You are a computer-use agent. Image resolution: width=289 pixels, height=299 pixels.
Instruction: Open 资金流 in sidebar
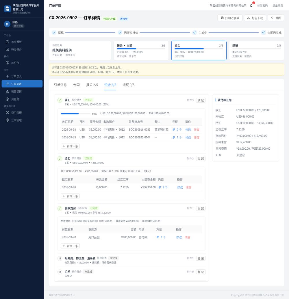(22, 99)
